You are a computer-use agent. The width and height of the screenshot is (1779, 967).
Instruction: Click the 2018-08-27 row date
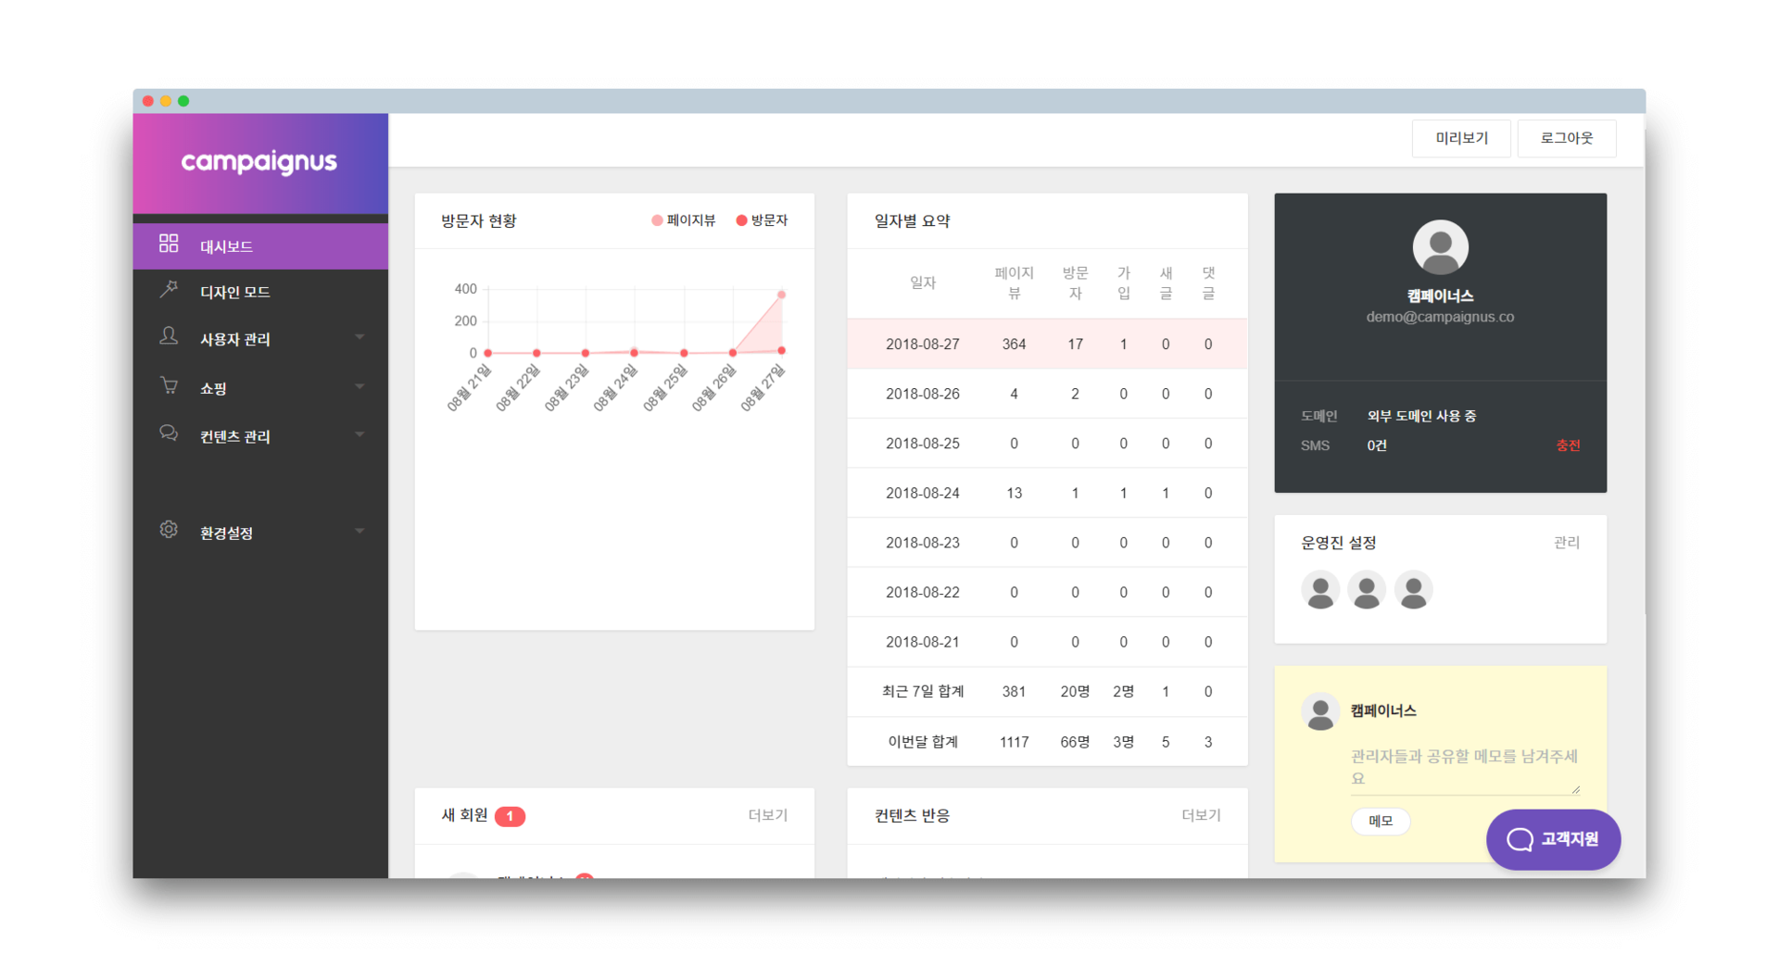point(923,345)
